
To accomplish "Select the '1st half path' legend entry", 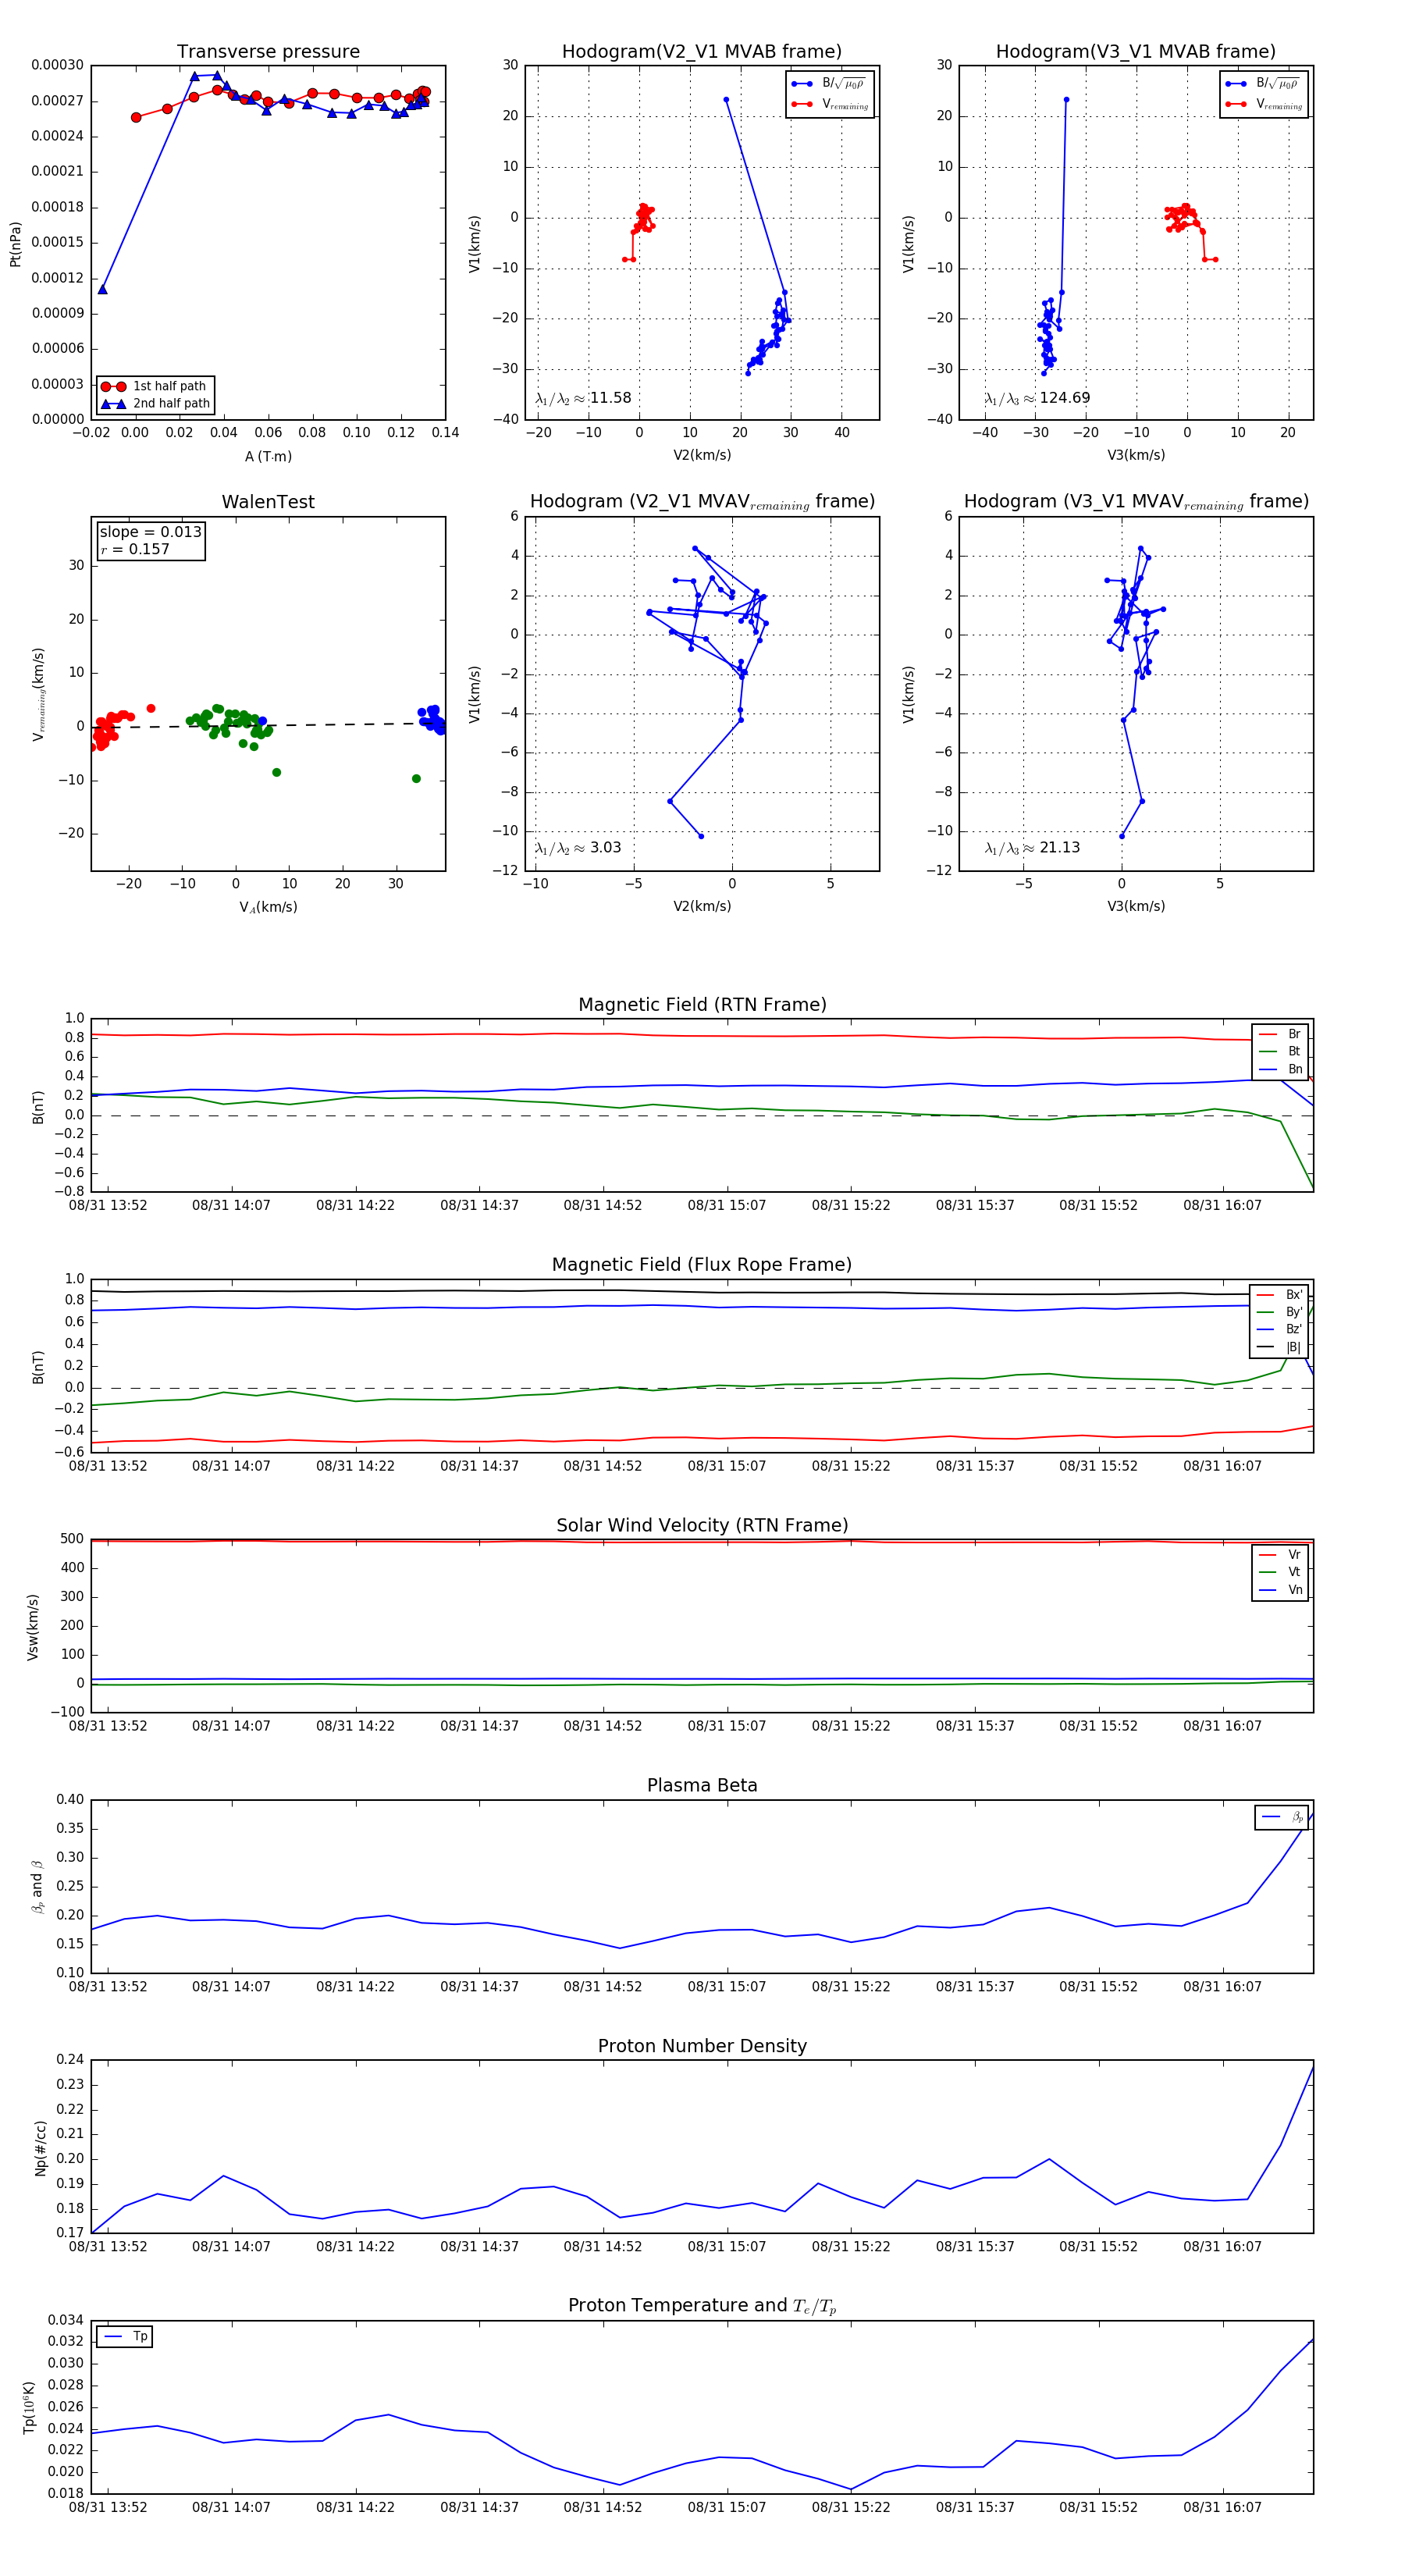I will tap(155, 386).
